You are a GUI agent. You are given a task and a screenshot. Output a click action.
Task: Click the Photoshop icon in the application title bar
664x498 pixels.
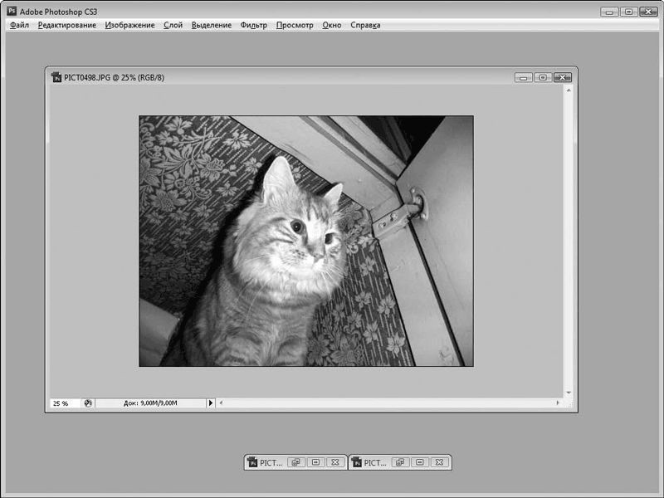tap(12, 12)
